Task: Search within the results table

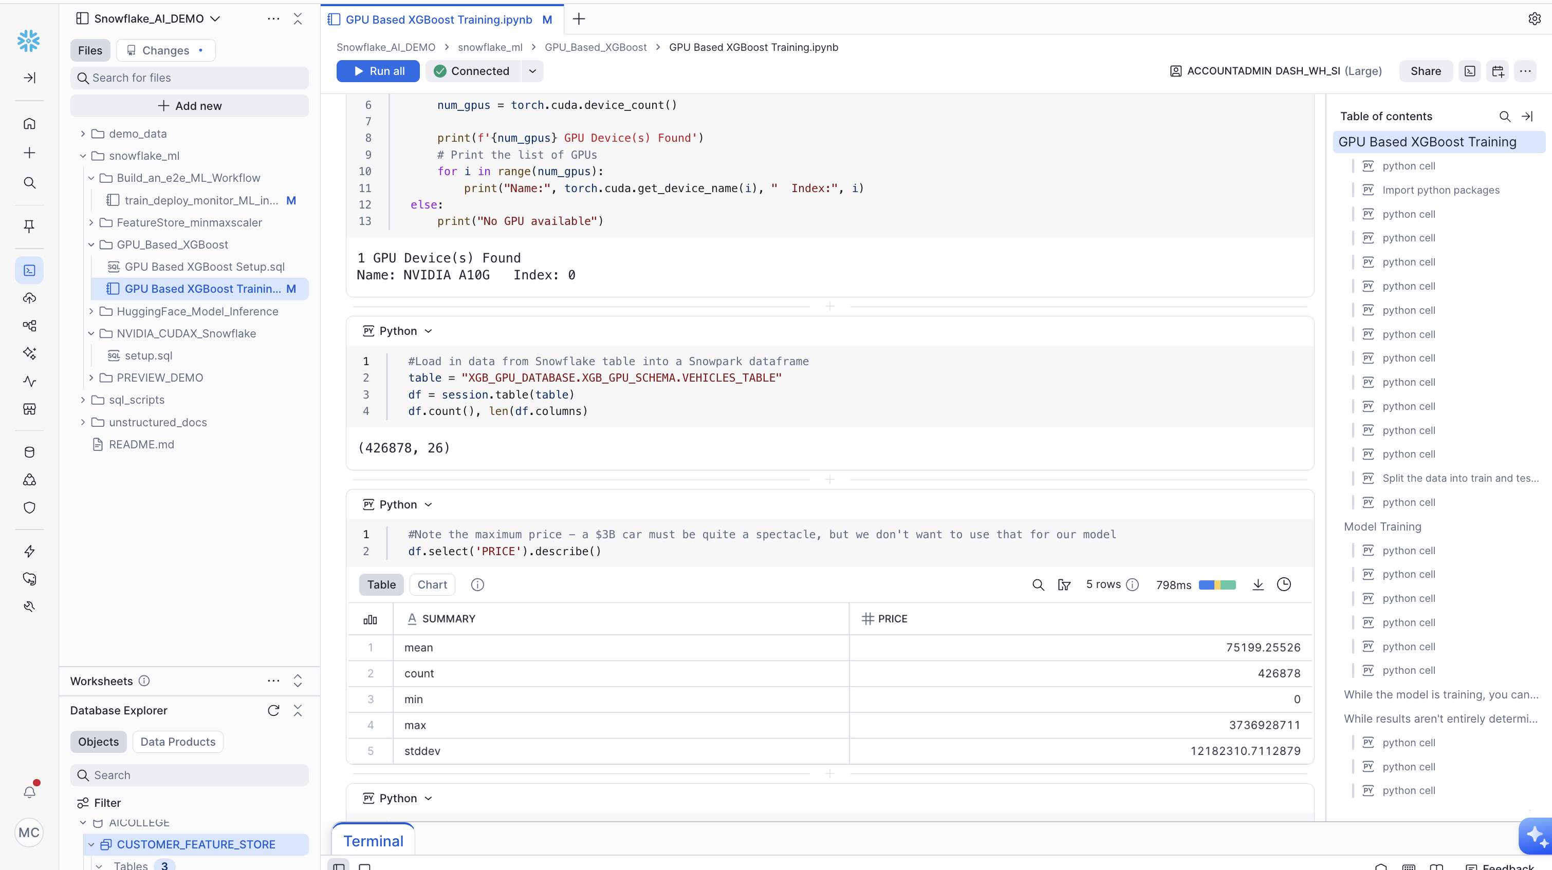Action: click(1038, 584)
